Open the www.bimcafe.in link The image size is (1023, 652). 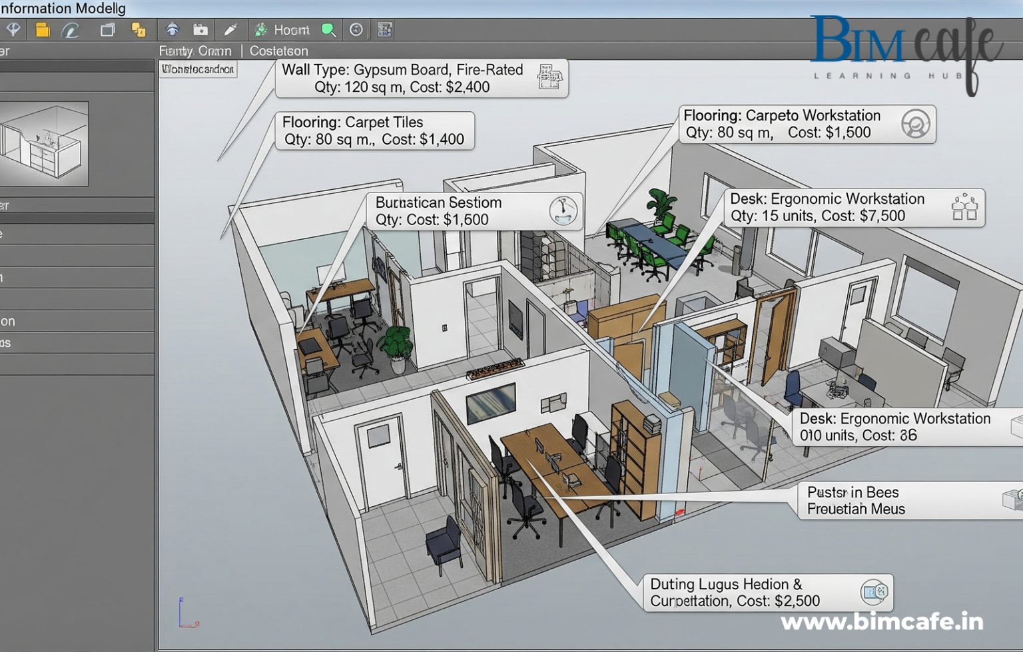point(883,622)
